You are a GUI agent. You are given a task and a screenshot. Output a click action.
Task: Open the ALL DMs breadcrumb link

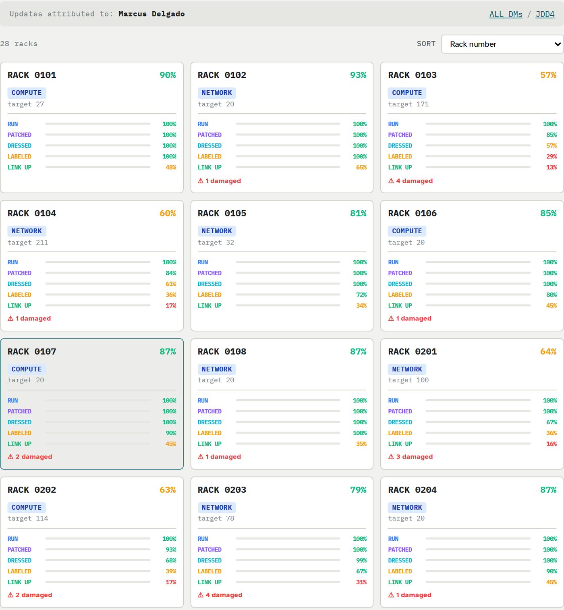click(506, 14)
